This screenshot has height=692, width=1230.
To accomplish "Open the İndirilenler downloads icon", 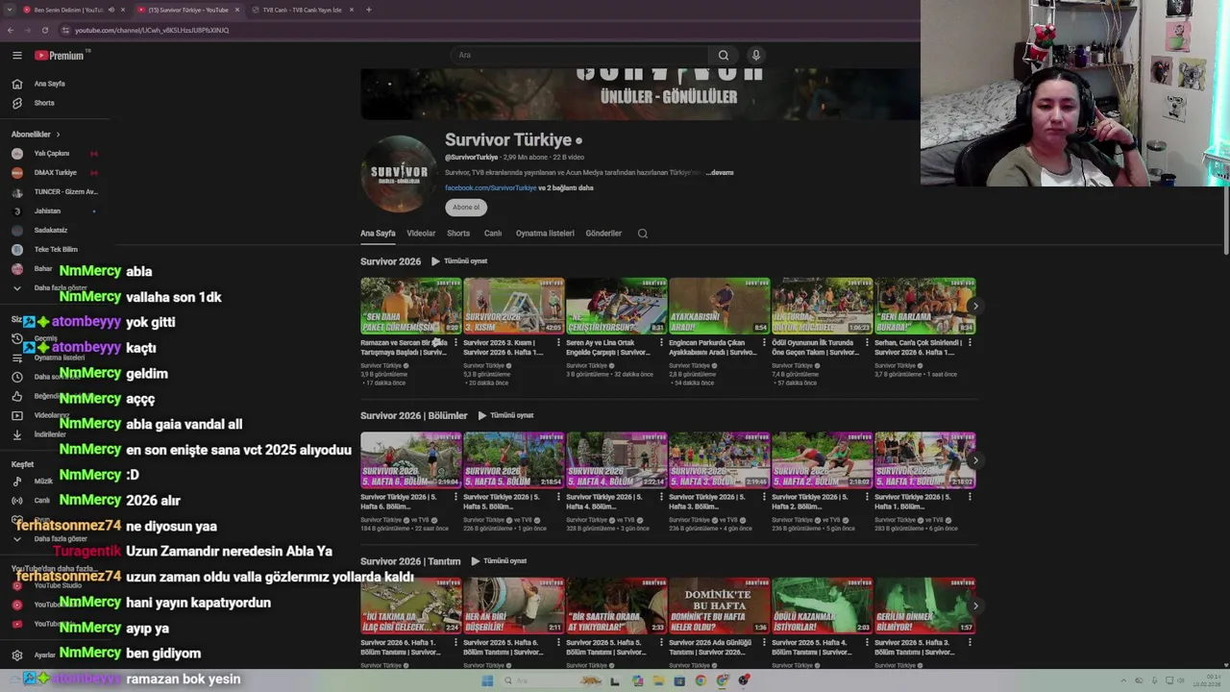I will tap(16, 434).
